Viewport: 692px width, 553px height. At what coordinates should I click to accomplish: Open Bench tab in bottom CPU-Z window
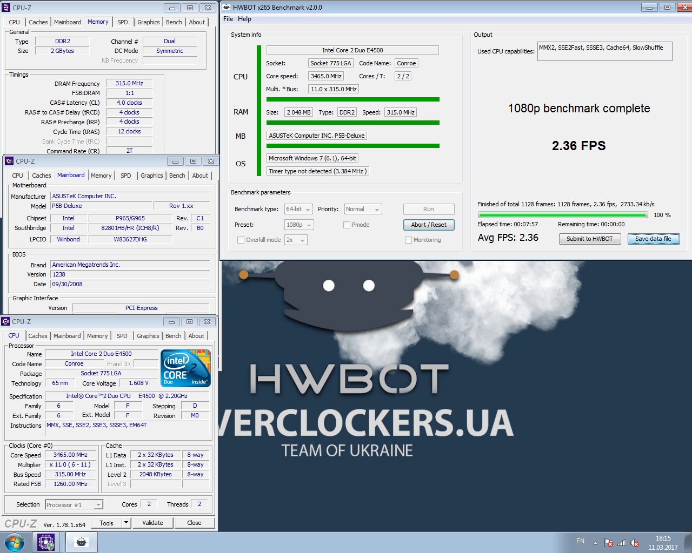pos(174,336)
